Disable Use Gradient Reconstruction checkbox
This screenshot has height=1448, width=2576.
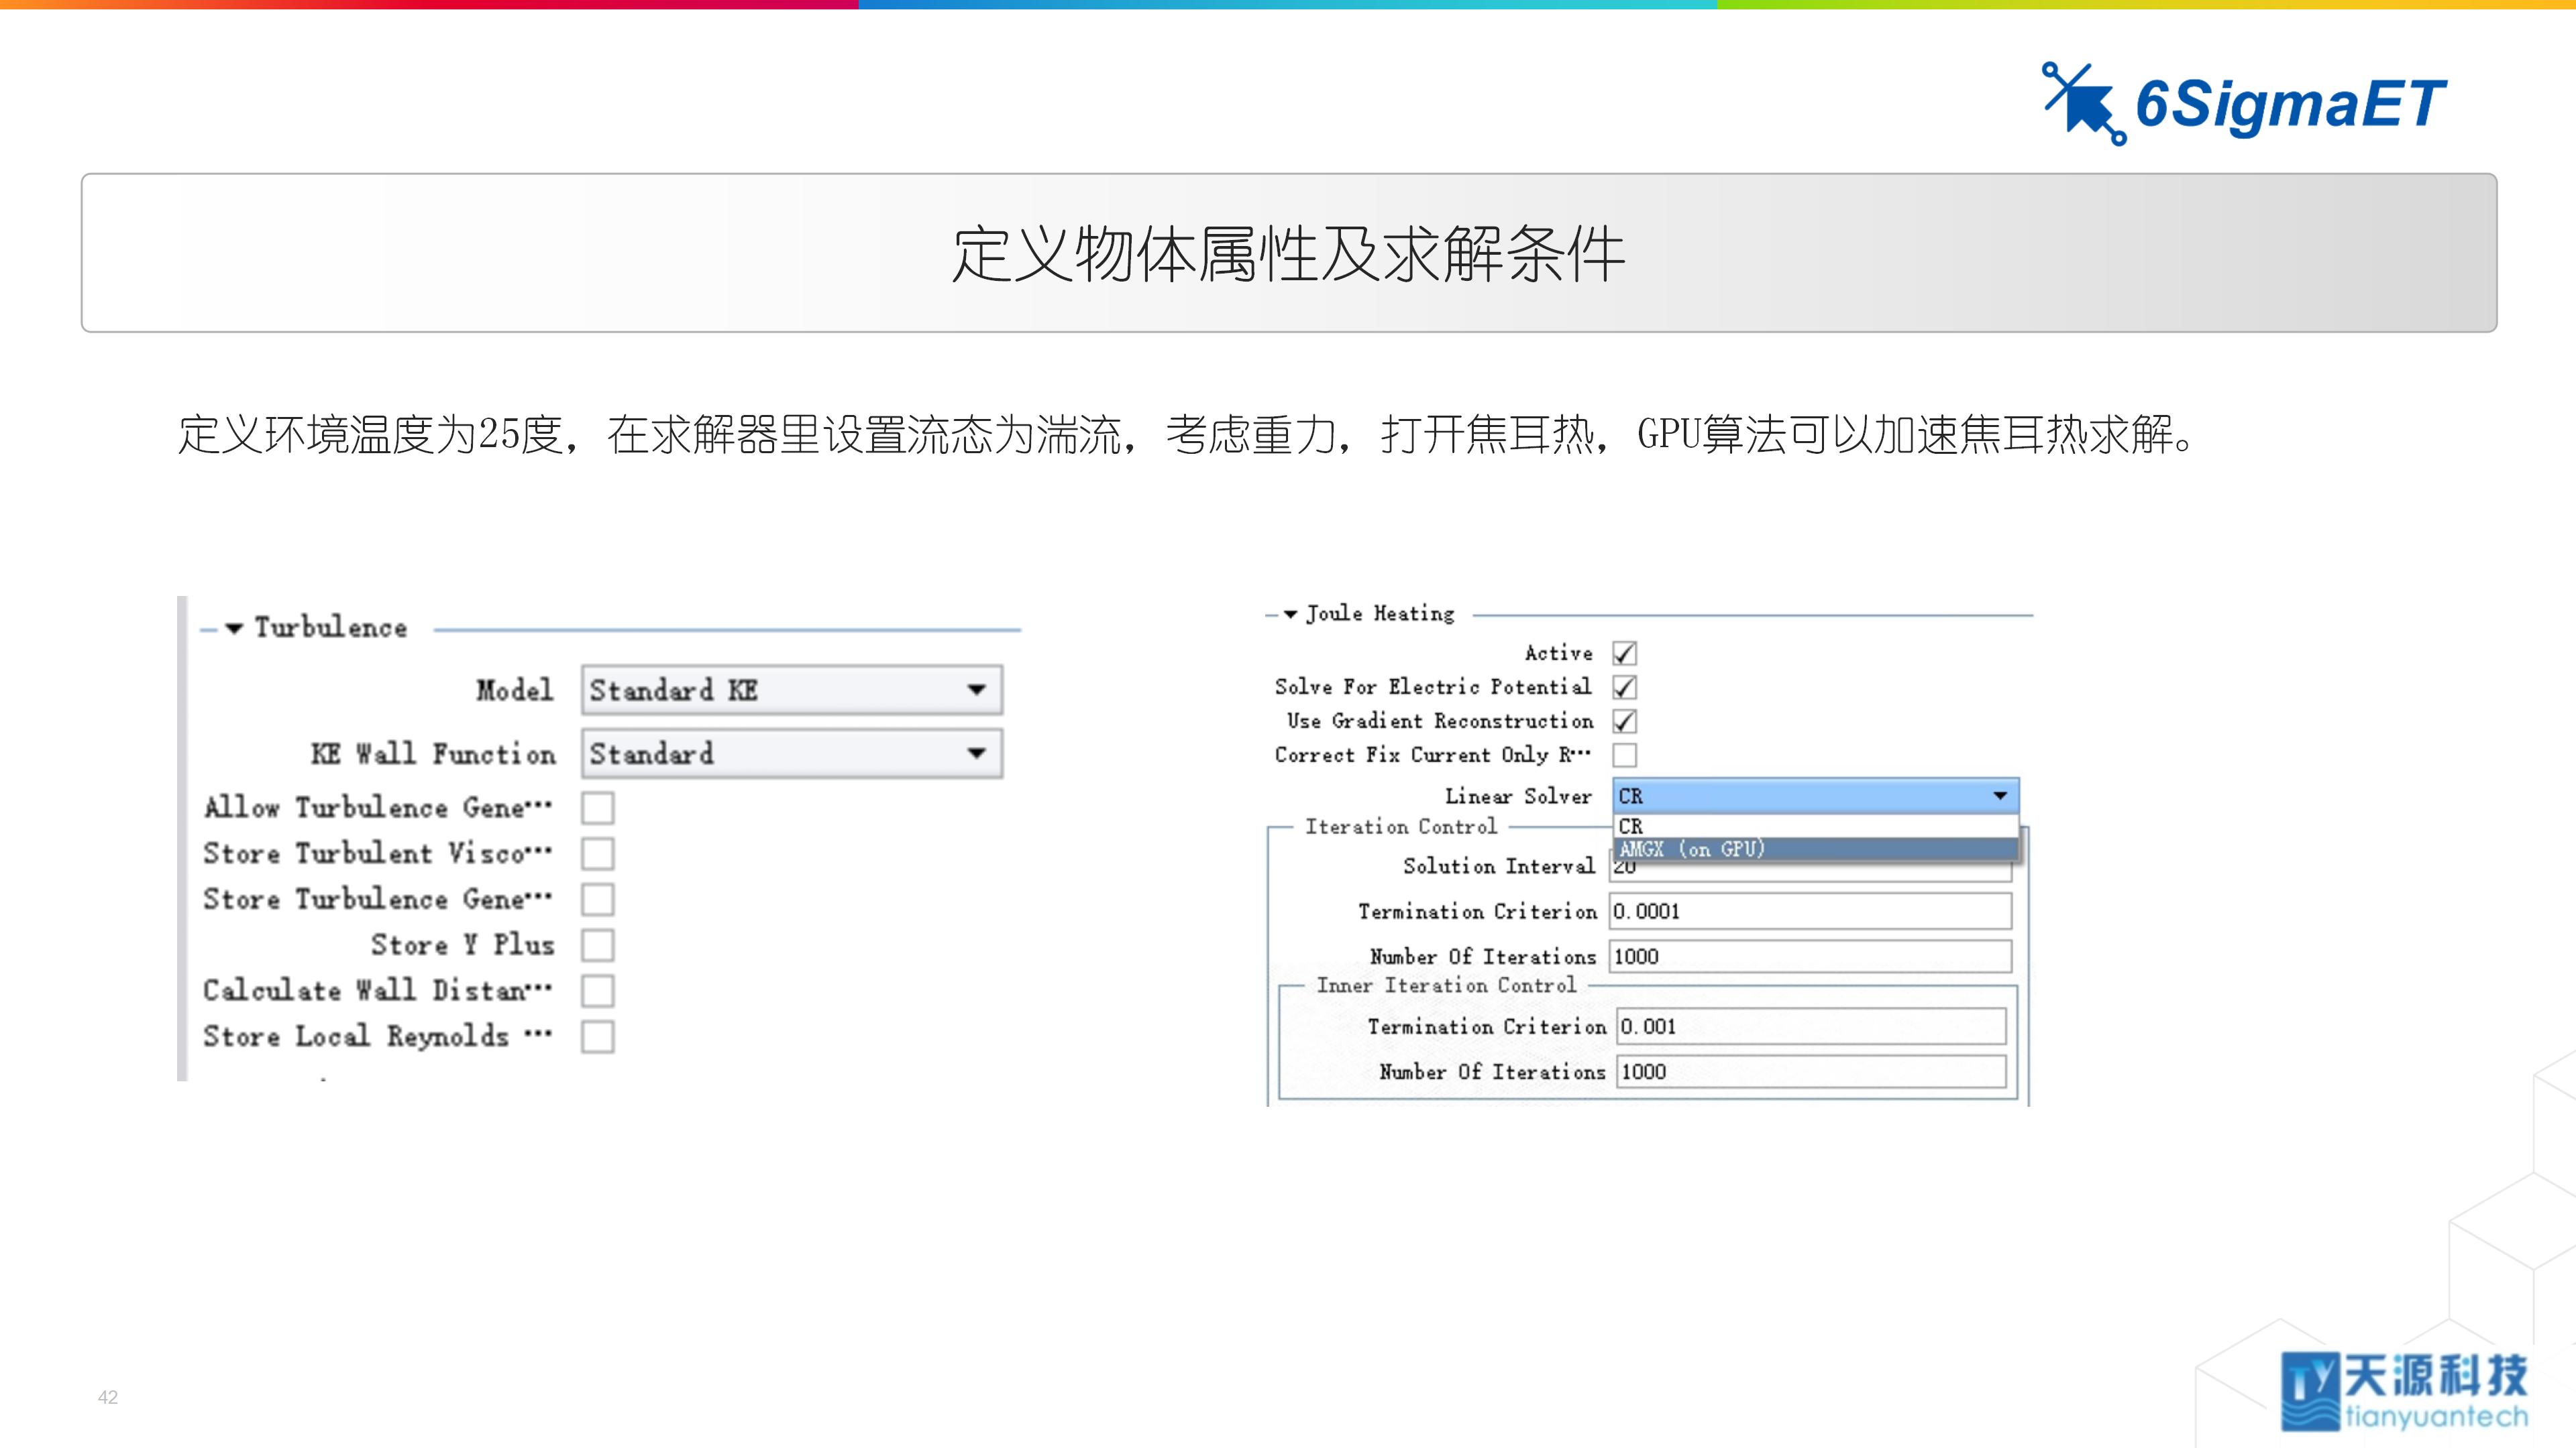(x=1625, y=721)
